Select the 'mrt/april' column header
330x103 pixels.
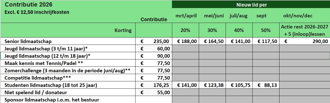click(x=186, y=16)
